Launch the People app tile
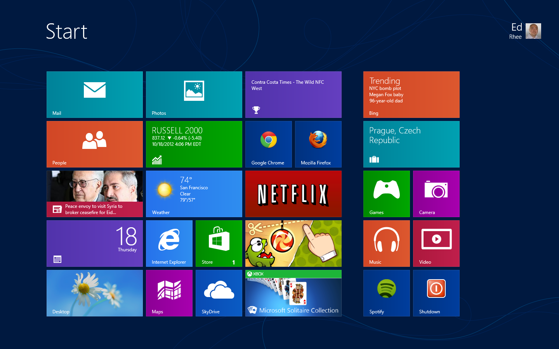 (x=95, y=144)
